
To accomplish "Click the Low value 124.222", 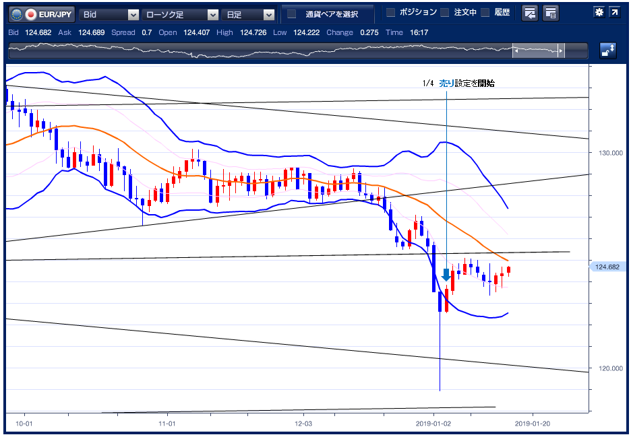I will pyautogui.click(x=306, y=32).
